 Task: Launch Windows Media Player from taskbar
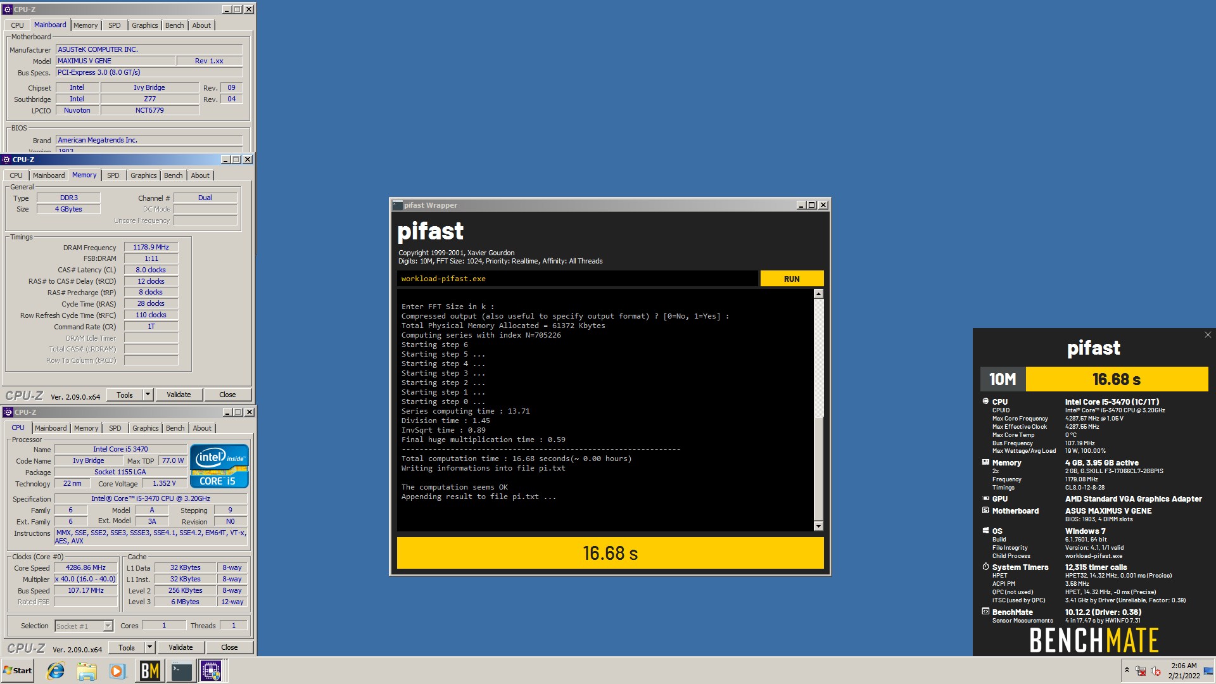pos(117,671)
